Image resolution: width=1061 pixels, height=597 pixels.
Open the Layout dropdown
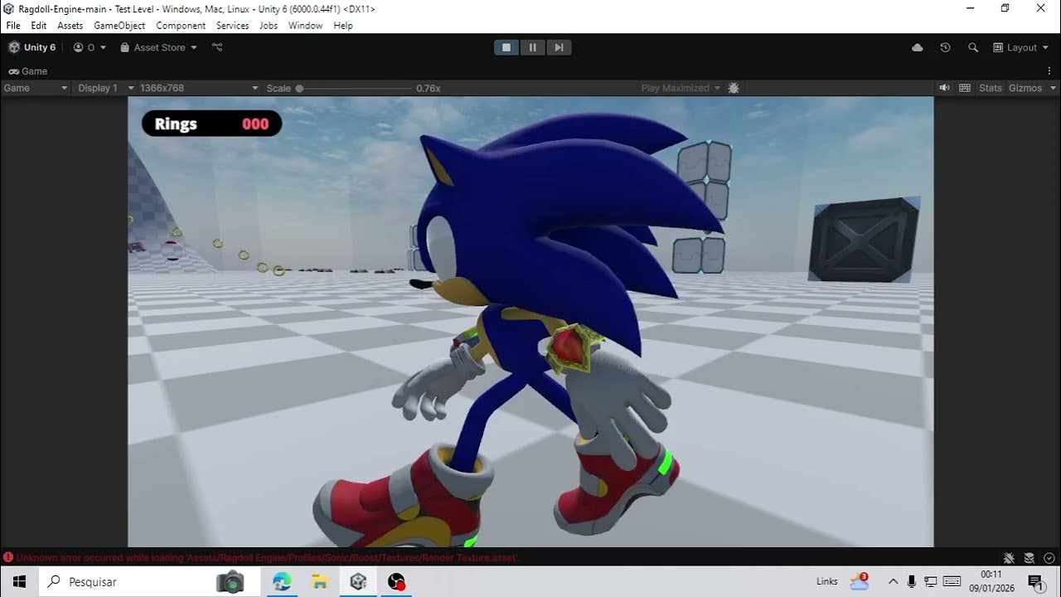point(1020,47)
